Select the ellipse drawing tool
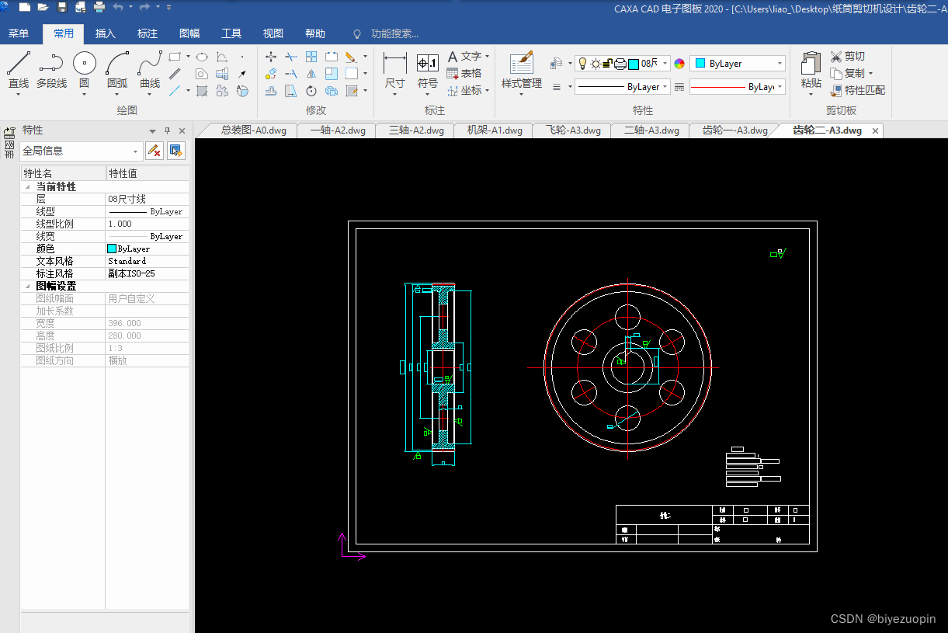 pyautogui.click(x=201, y=57)
